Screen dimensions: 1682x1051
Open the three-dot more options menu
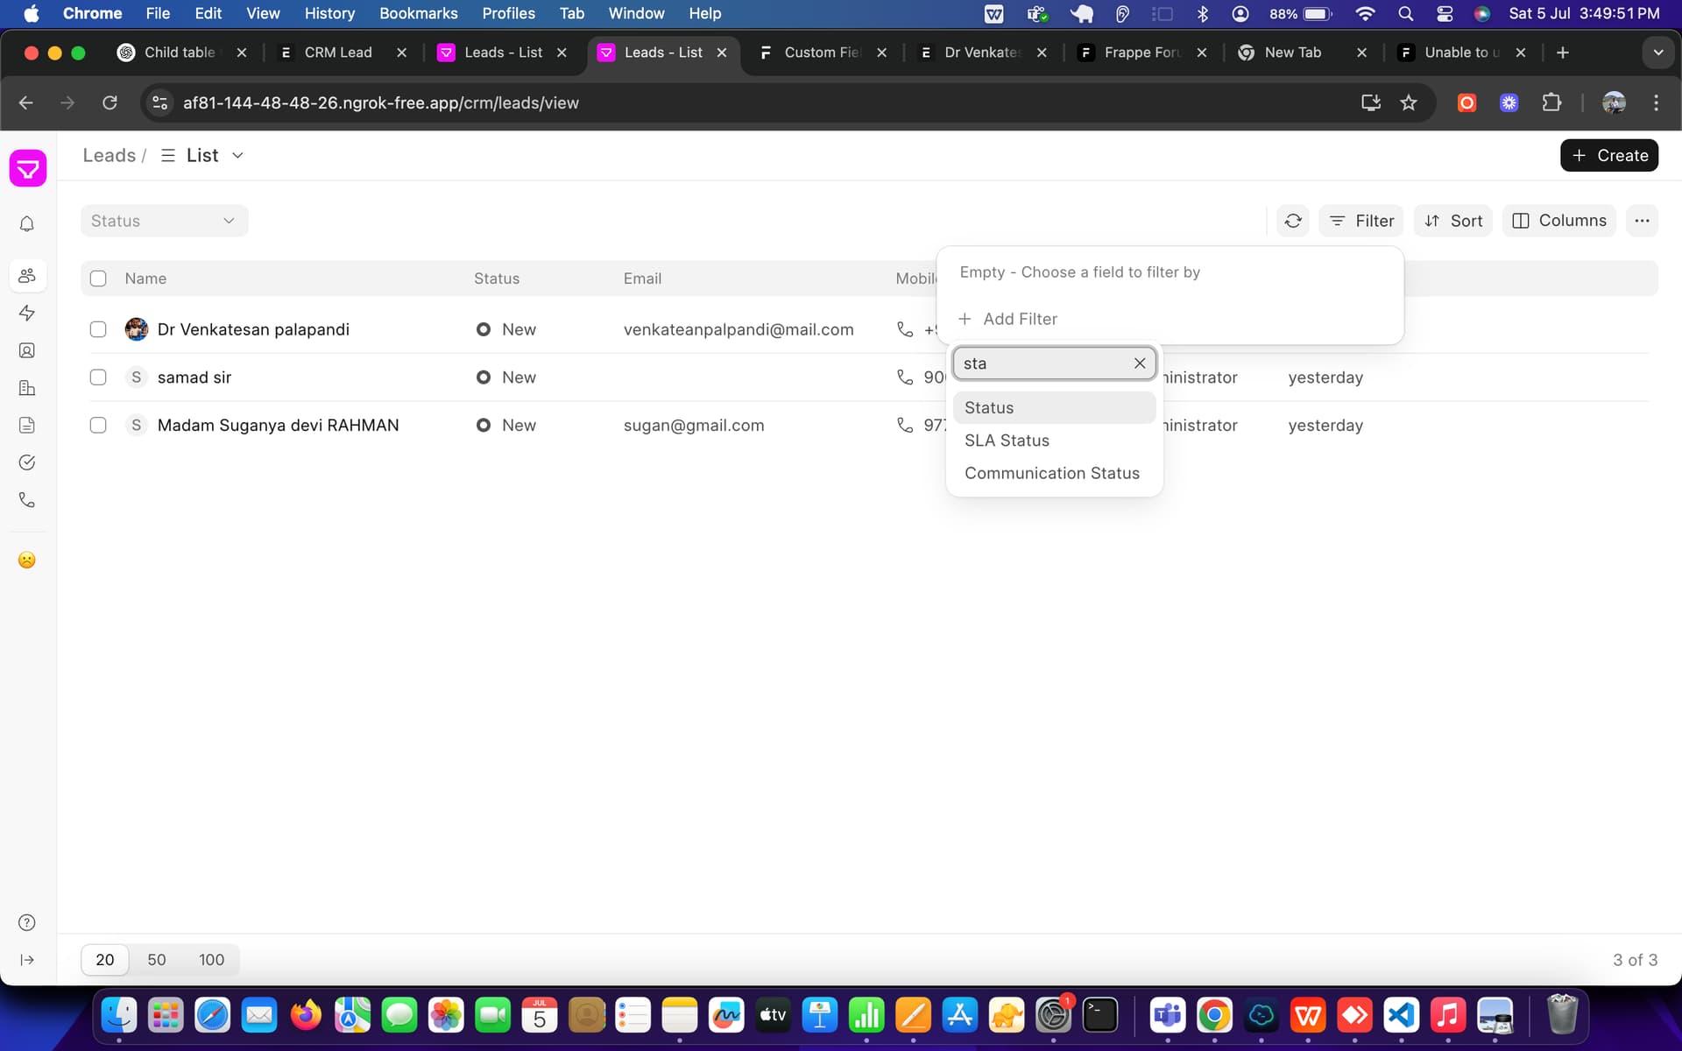pos(1642,221)
